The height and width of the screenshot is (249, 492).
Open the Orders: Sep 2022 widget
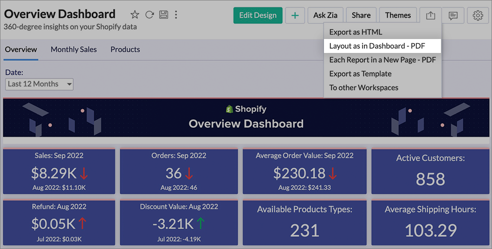[x=179, y=171]
